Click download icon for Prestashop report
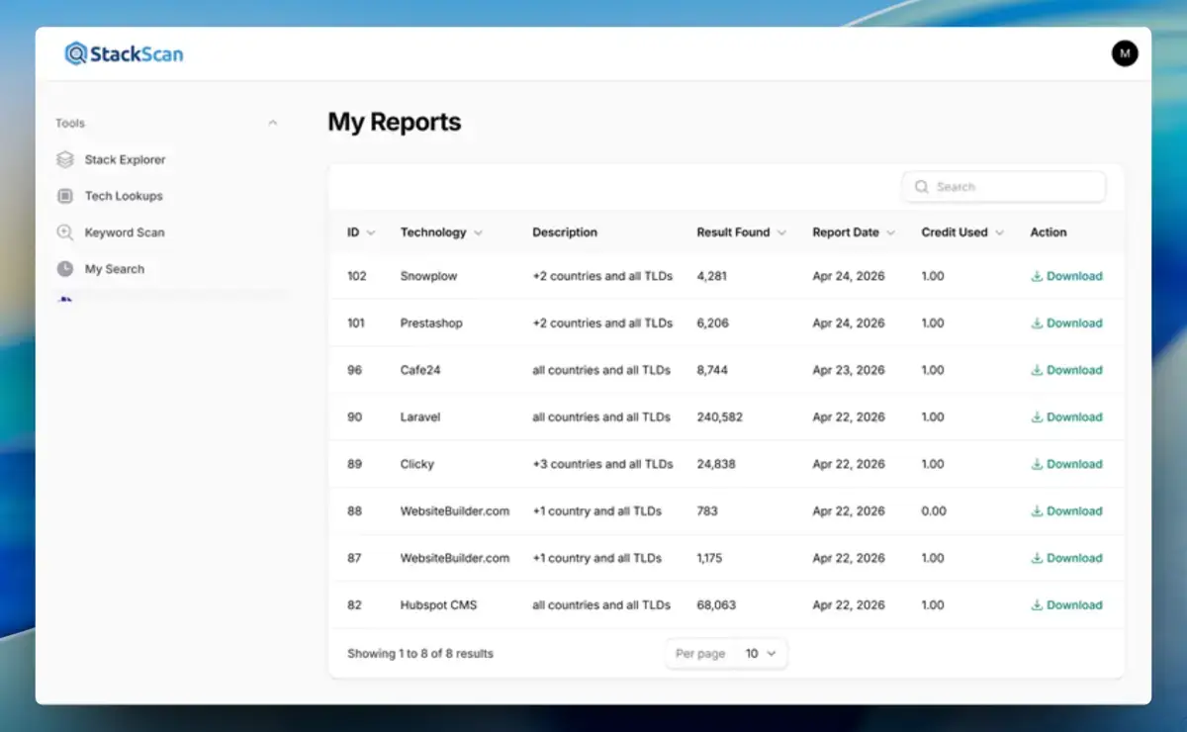The width and height of the screenshot is (1187, 732). 1037,323
